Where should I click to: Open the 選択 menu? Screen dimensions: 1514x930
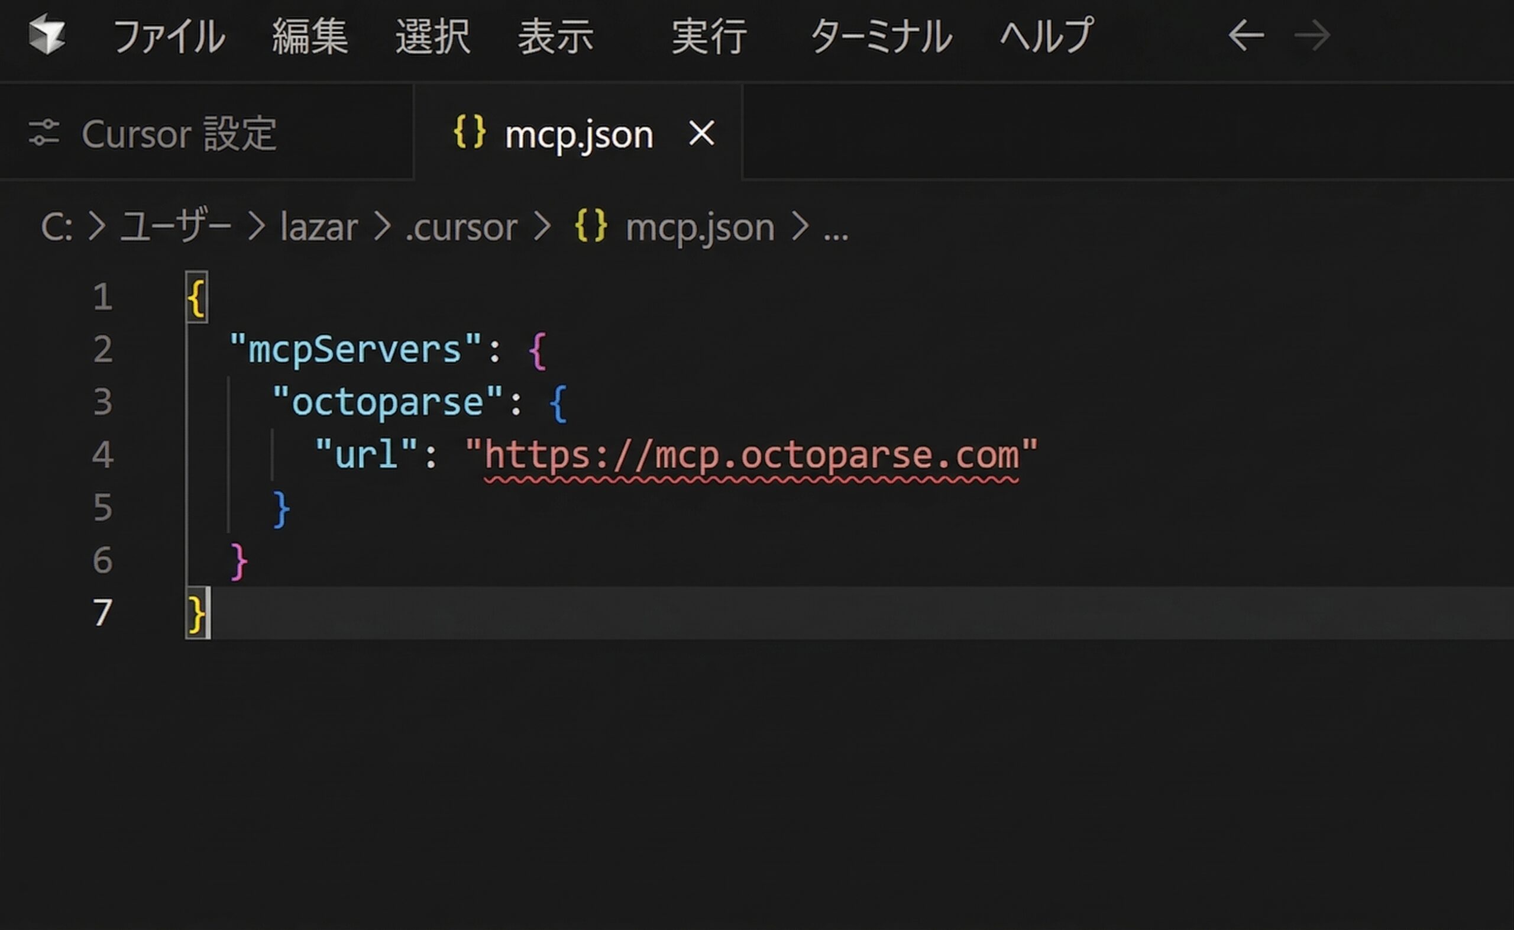(x=434, y=36)
